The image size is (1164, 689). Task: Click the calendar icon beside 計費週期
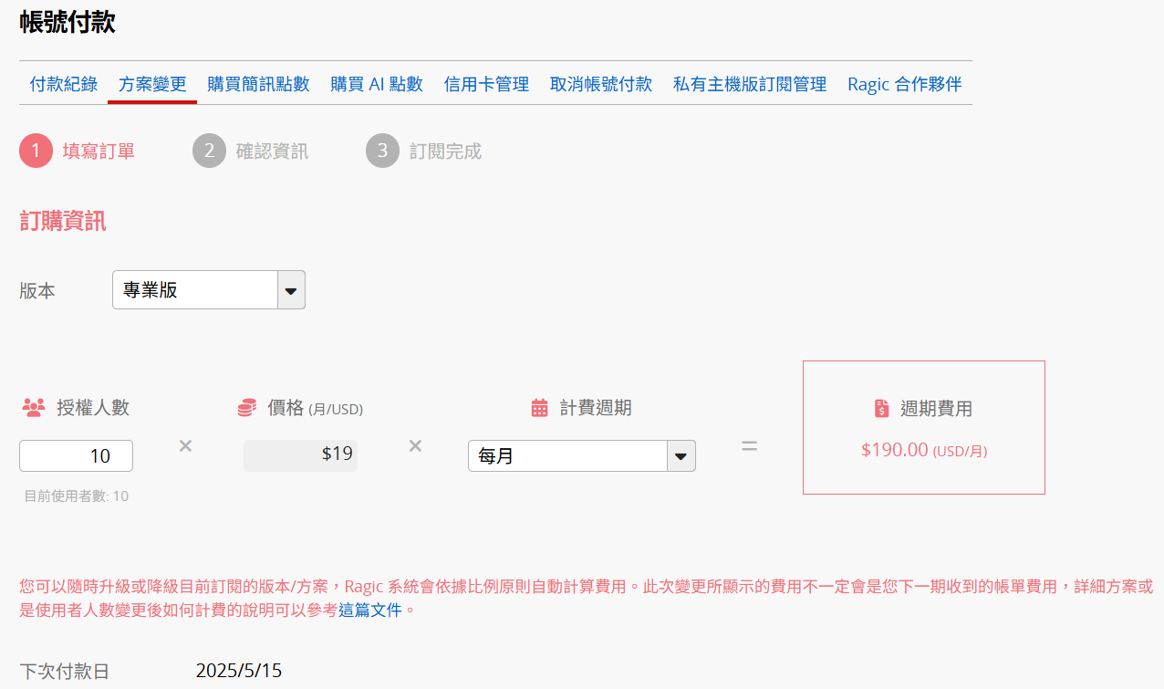pos(539,408)
